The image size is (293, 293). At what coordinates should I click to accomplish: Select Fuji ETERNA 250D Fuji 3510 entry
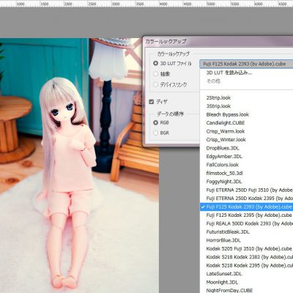tap(250, 190)
